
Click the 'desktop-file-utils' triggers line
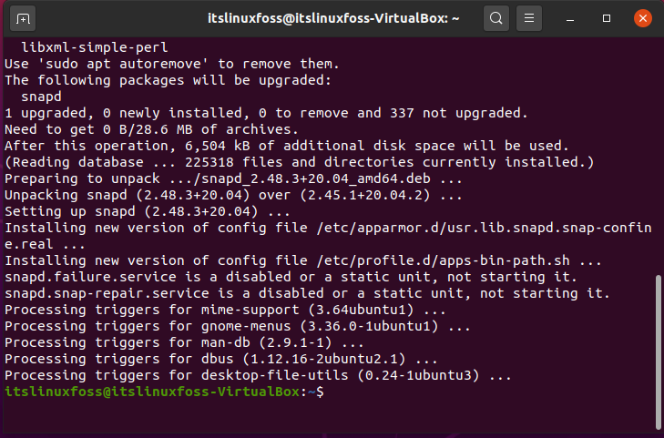pos(258,375)
